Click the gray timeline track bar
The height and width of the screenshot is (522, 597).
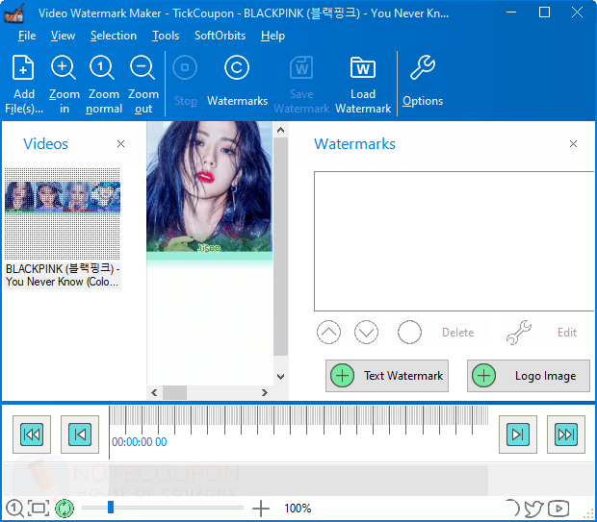coord(298,480)
